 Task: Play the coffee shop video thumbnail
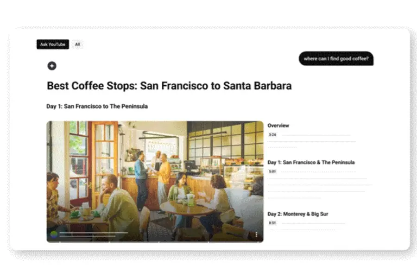155,182
